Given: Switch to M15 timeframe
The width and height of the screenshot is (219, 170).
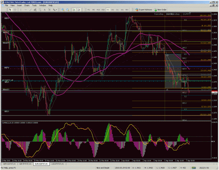Looking at the screenshot, I should tap(98, 10).
